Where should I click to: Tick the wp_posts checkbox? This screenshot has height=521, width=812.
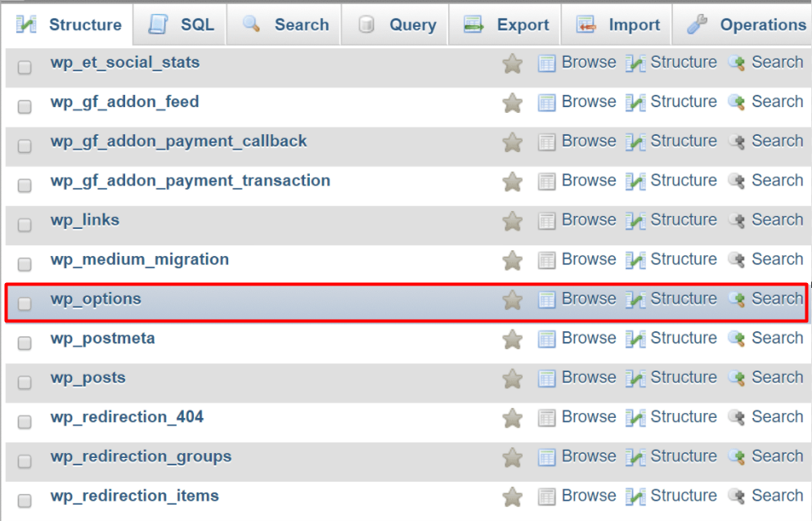click(25, 382)
